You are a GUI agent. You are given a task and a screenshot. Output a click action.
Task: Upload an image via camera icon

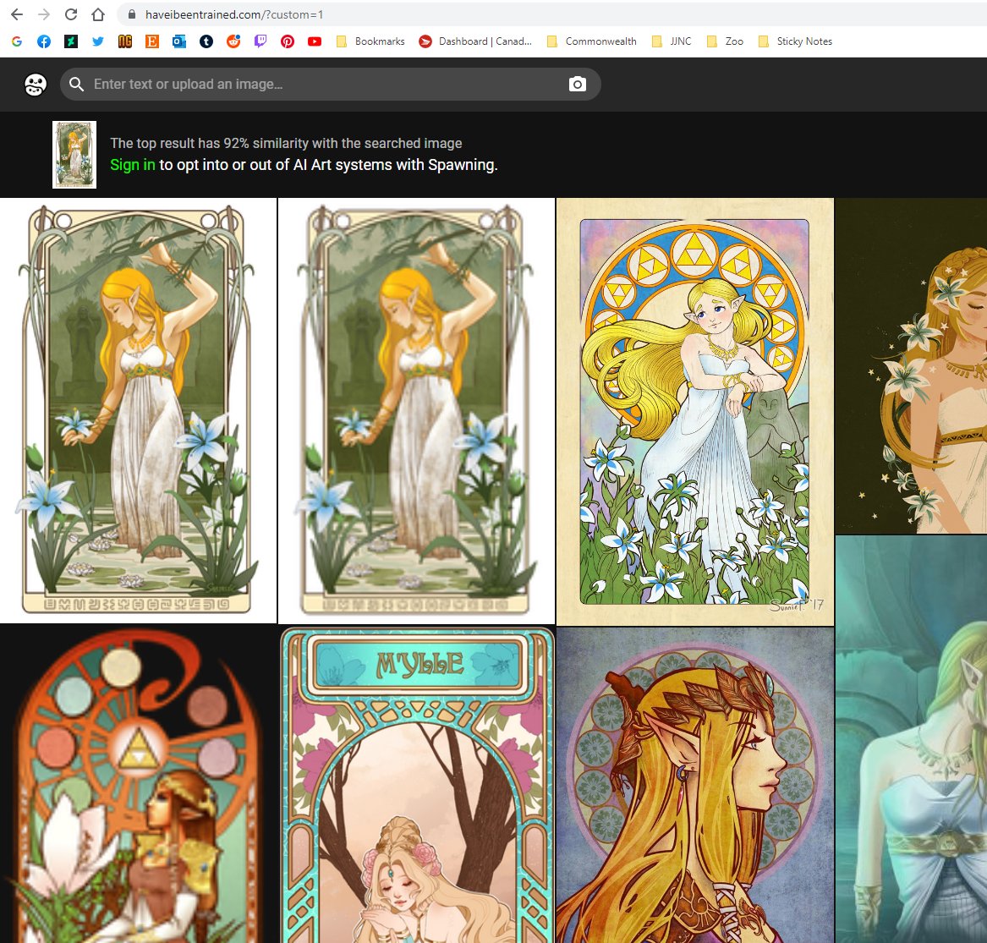(x=577, y=85)
